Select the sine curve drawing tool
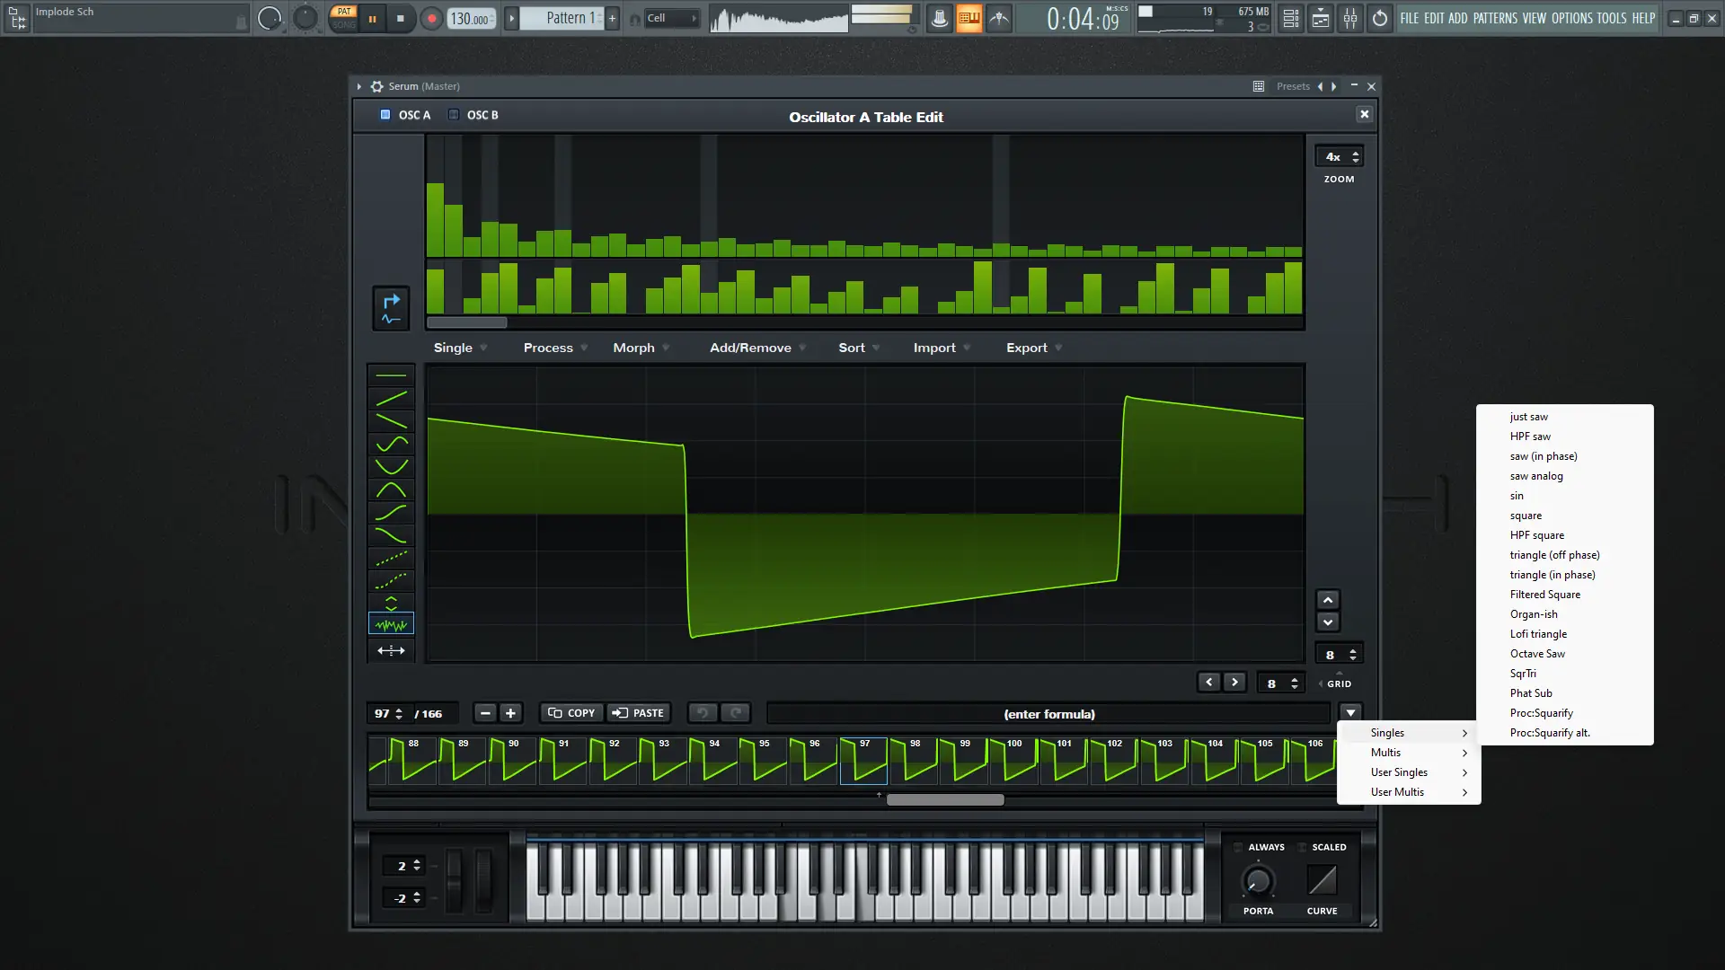This screenshot has height=970, width=1725. [x=391, y=443]
